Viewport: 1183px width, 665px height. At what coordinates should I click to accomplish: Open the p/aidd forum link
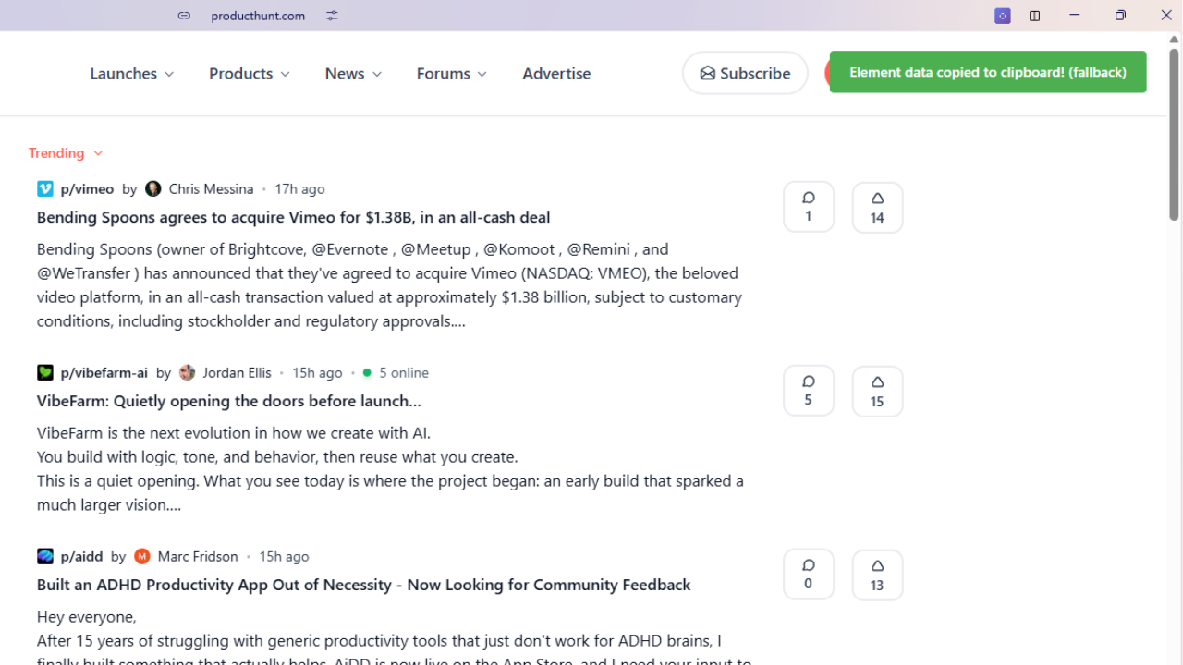81,556
